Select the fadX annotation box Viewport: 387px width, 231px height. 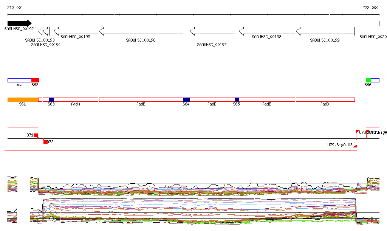tap(325, 99)
